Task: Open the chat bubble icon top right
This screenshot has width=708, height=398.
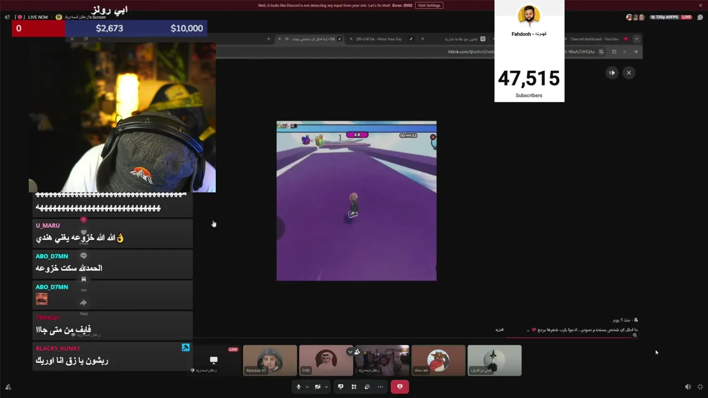Action: (700, 17)
